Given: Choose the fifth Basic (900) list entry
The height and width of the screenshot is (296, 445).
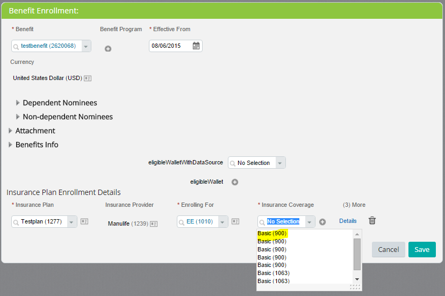Looking at the screenshot, I should (272, 265).
